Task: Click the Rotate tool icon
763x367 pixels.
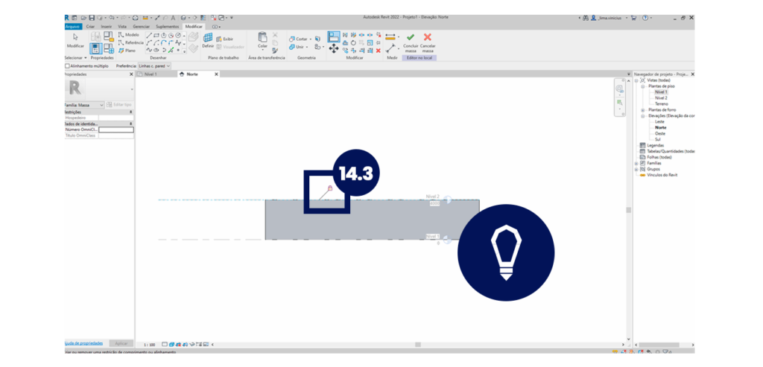Action: coord(353,42)
